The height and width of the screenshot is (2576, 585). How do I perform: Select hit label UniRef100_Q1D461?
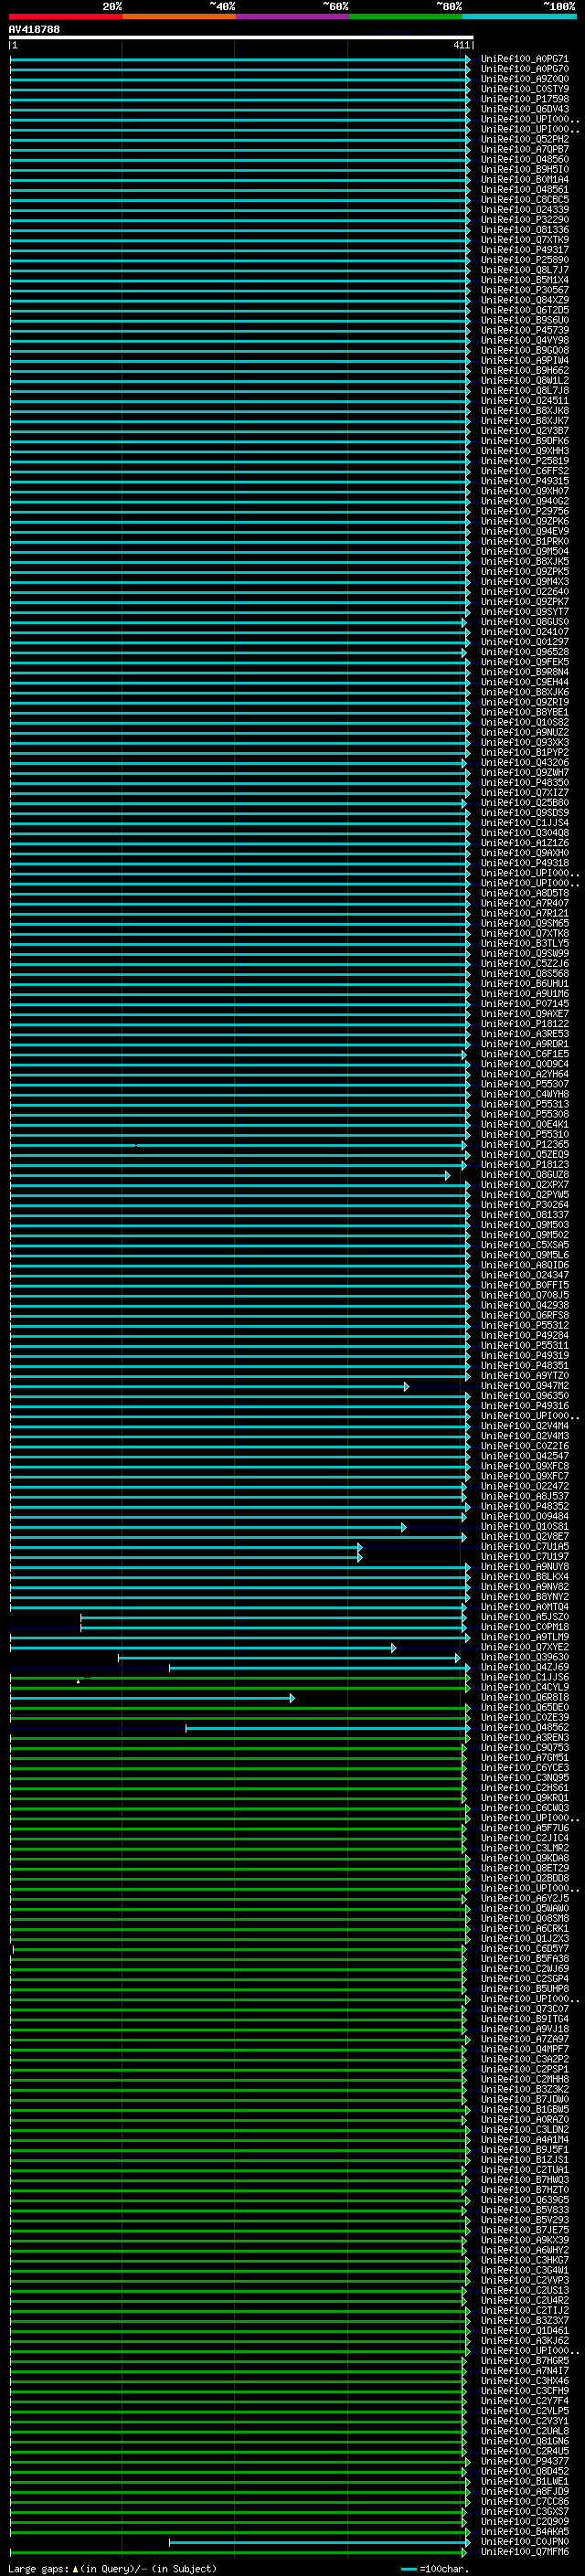[525, 2330]
